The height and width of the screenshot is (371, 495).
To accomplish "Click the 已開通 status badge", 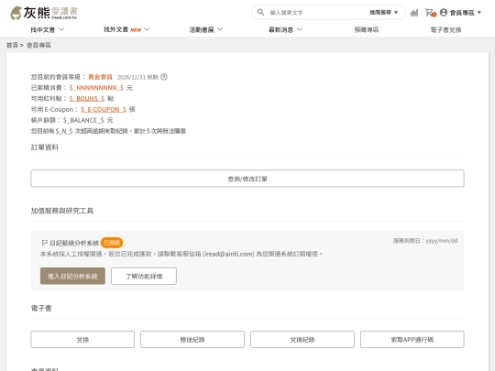I will pos(112,243).
